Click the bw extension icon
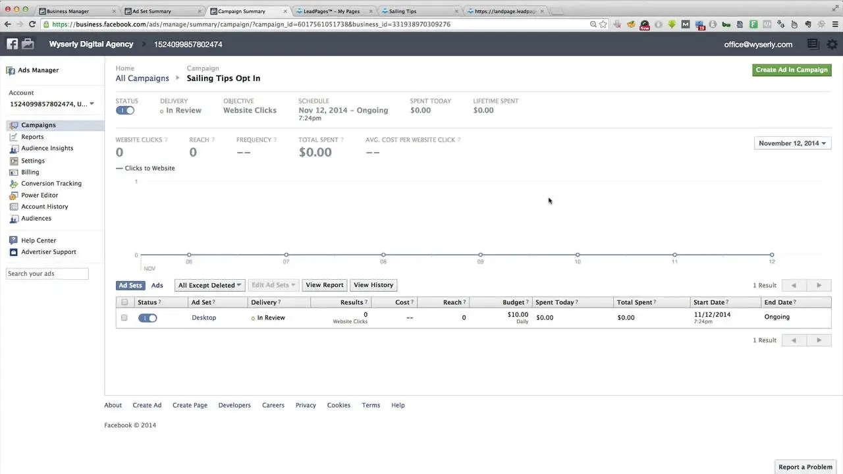The image size is (843, 474). point(726,24)
